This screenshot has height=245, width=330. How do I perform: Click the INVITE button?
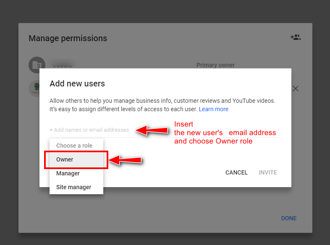pos(268,172)
